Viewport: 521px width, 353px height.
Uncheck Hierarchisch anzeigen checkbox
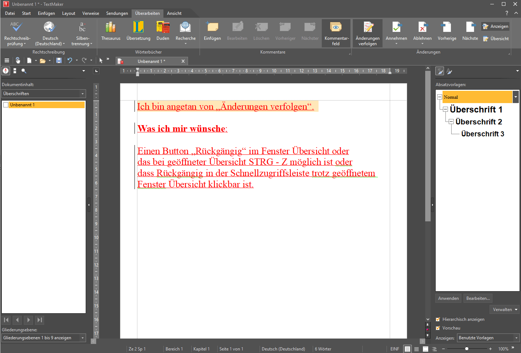coord(438,319)
